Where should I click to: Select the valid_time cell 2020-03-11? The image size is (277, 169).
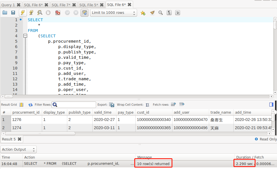click(x=104, y=128)
